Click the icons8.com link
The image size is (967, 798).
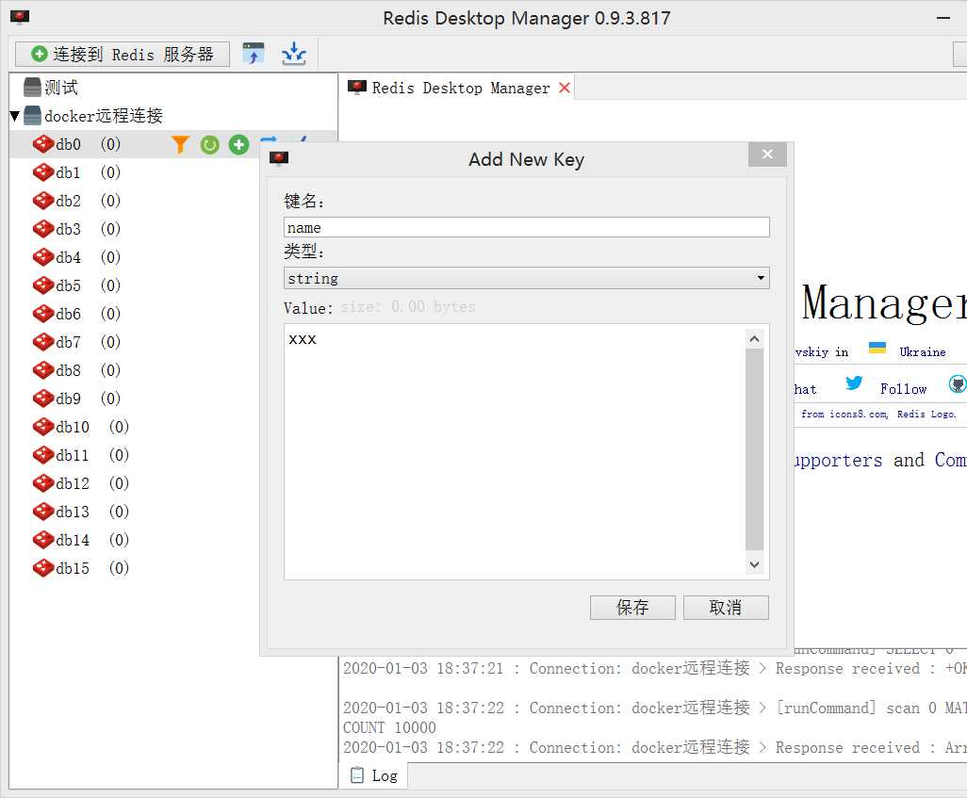pyautogui.click(x=858, y=415)
